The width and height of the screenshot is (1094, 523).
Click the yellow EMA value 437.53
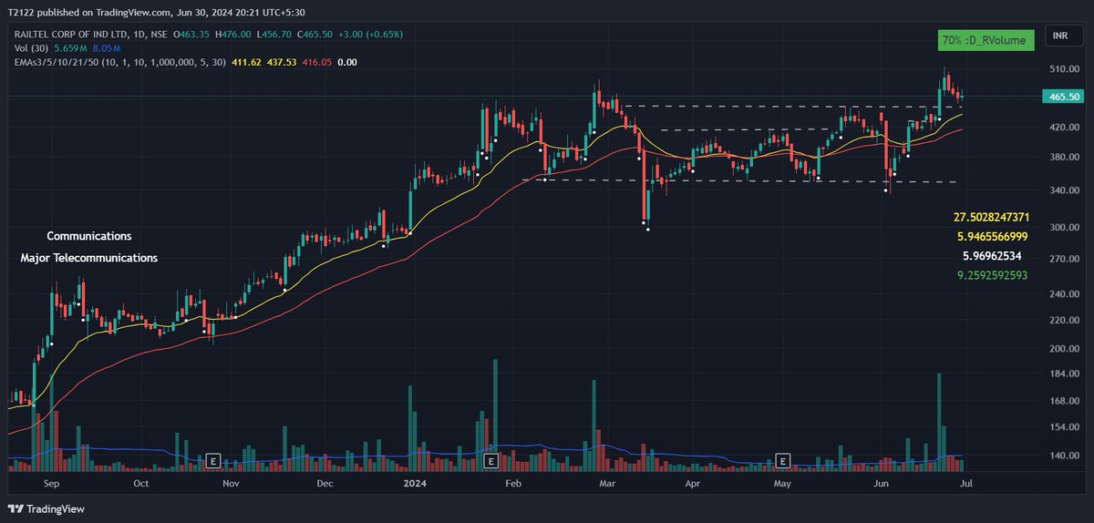(282, 62)
